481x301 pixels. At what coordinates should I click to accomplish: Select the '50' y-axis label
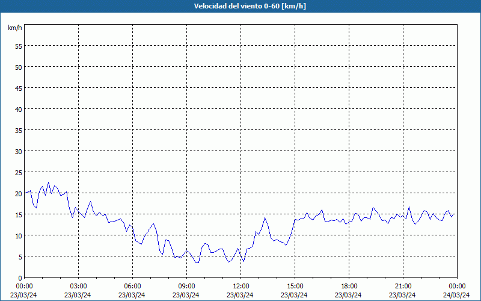[19, 67]
